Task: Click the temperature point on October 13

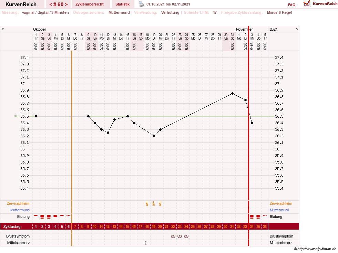Action: tap(114, 119)
